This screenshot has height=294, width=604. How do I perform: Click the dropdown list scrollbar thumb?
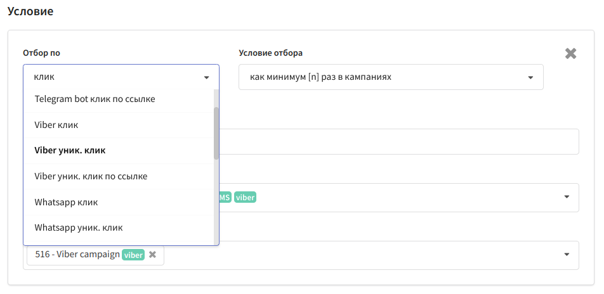[x=216, y=133]
